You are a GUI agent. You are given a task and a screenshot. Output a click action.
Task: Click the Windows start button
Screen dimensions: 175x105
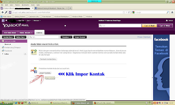pos(6,103)
